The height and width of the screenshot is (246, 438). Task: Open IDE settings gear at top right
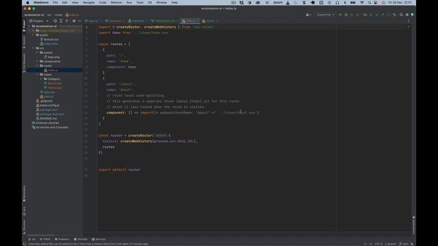(407, 15)
